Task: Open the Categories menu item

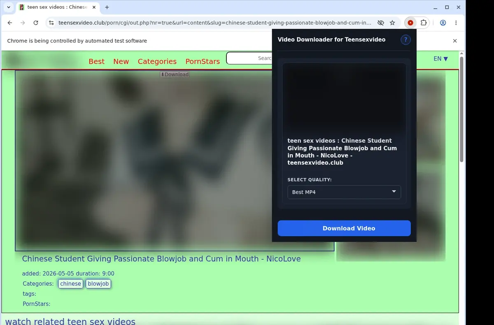Action: pyautogui.click(x=157, y=61)
